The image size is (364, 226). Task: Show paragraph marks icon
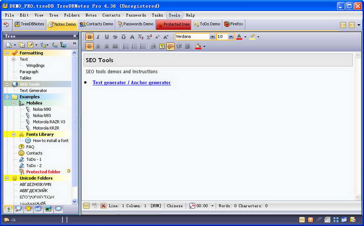coord(162,46)
